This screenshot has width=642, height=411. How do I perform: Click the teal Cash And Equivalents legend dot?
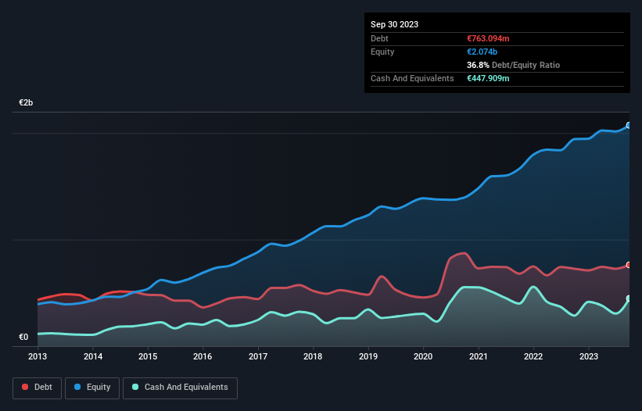pyautogui.click(x=135, y=387)
